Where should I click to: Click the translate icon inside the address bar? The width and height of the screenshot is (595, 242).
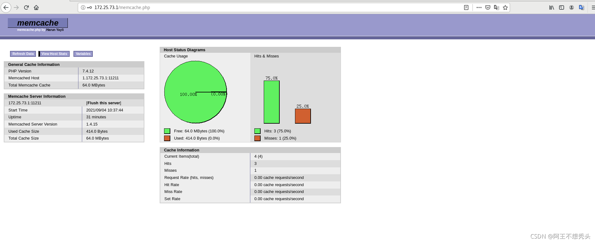pos(497,7)
